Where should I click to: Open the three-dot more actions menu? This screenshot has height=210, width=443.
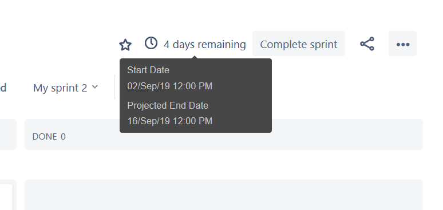point(402,43)
